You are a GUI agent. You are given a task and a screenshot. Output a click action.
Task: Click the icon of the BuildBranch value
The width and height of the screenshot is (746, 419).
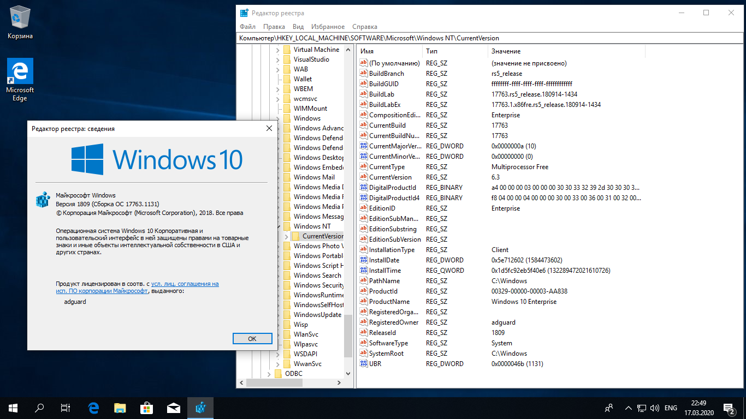click(x=364, y=74)
